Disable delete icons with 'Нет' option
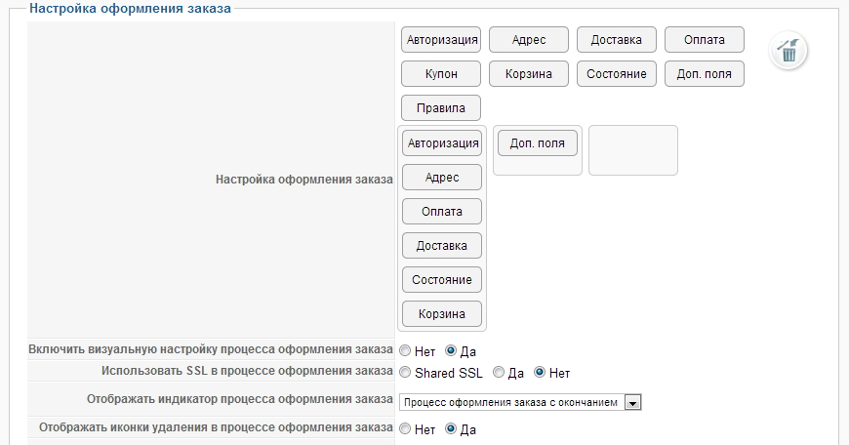 tap(405, 428)
